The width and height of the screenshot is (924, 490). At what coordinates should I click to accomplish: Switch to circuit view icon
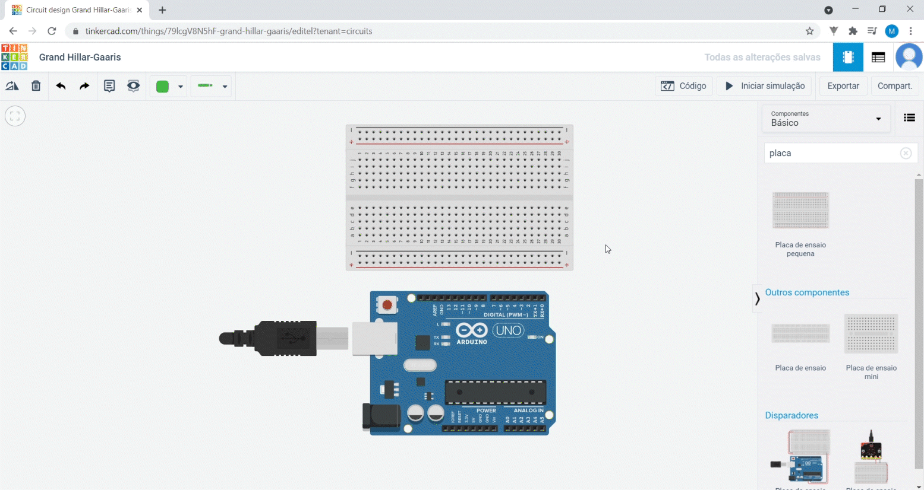pyautogui.click(x=848, y=57)
